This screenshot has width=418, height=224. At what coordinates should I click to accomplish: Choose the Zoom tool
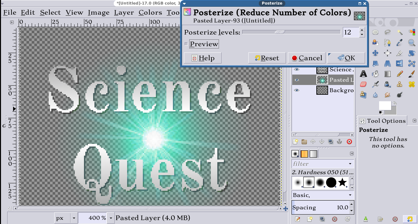click(x=411, y=43)
